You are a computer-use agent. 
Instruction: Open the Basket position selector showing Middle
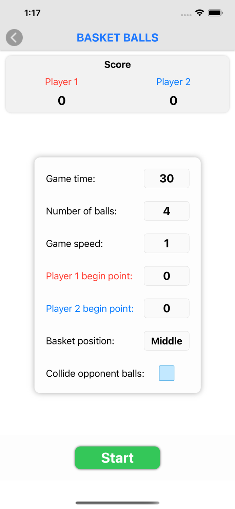click(x=167, y=341)
